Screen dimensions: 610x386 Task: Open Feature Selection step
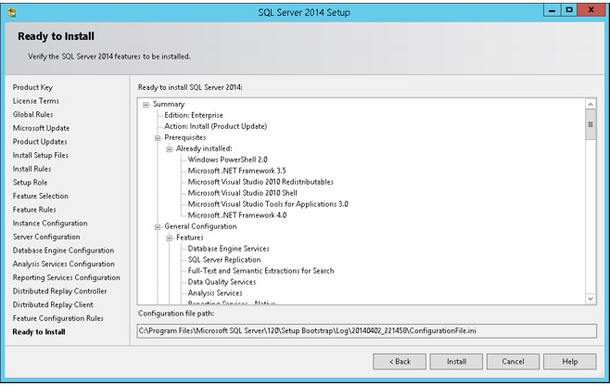tap(41, 196)
